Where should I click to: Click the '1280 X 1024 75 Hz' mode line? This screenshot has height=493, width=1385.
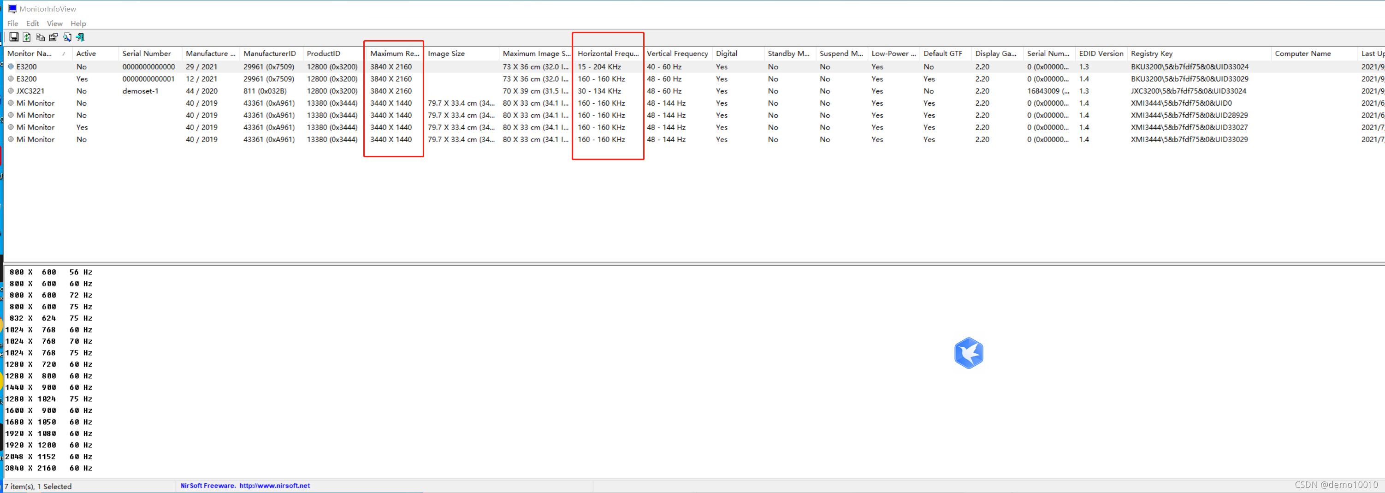click(48, 399)
